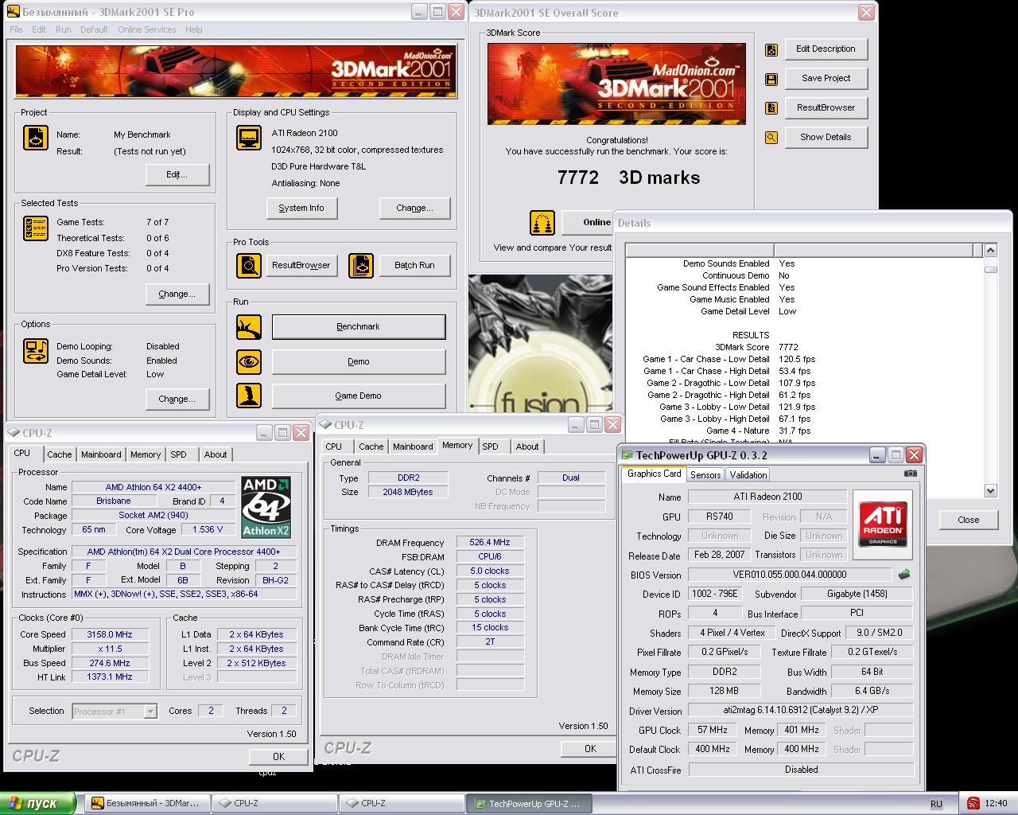Click ResultBrowser button in Pro Tools
1018x815 pixels.
(x=301, y=265)
